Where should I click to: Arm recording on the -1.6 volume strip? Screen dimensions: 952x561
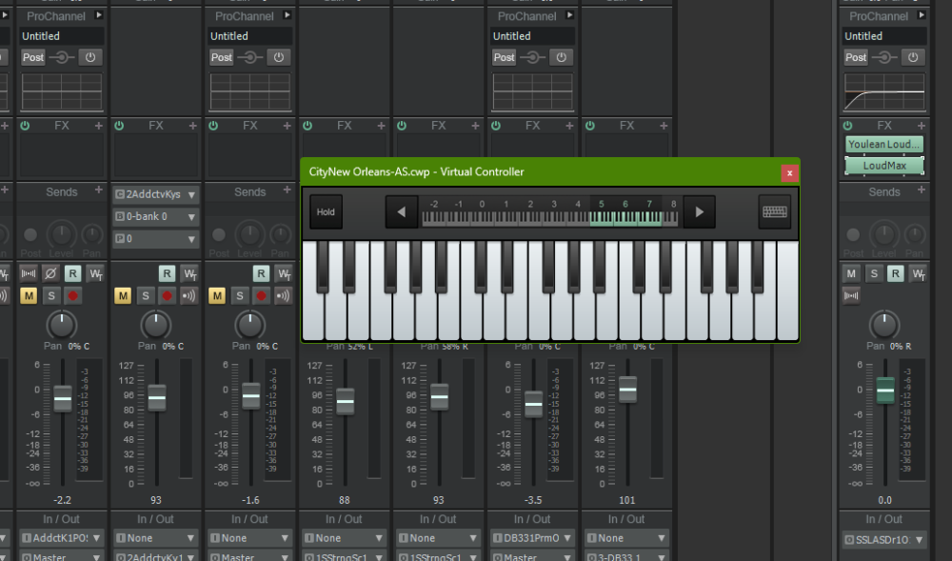point(261,295)
